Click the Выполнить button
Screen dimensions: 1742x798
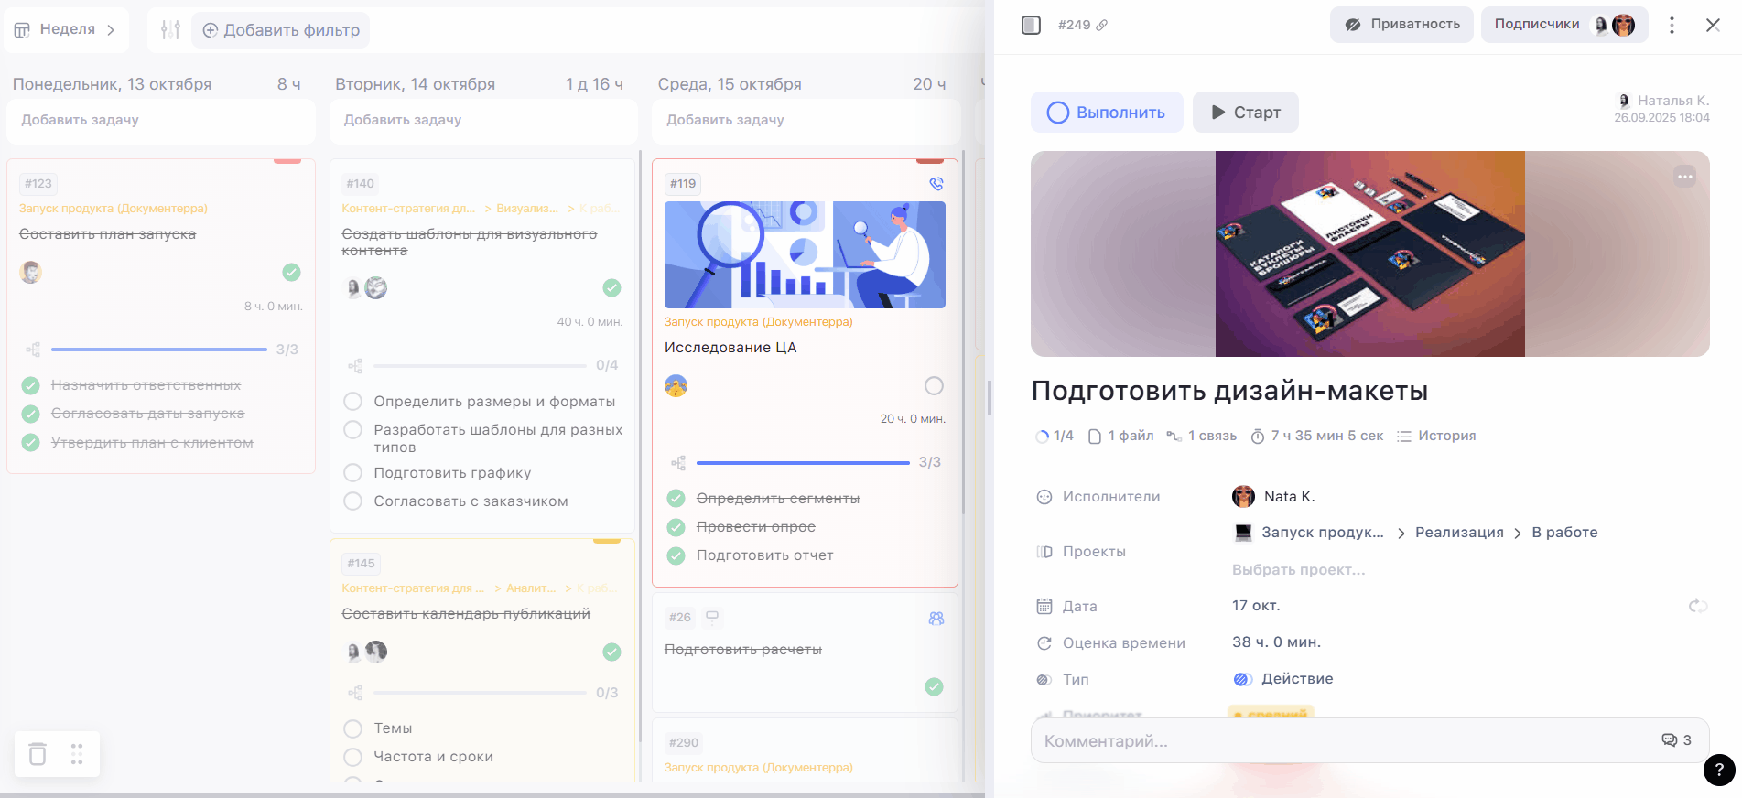pos(1107,113)
